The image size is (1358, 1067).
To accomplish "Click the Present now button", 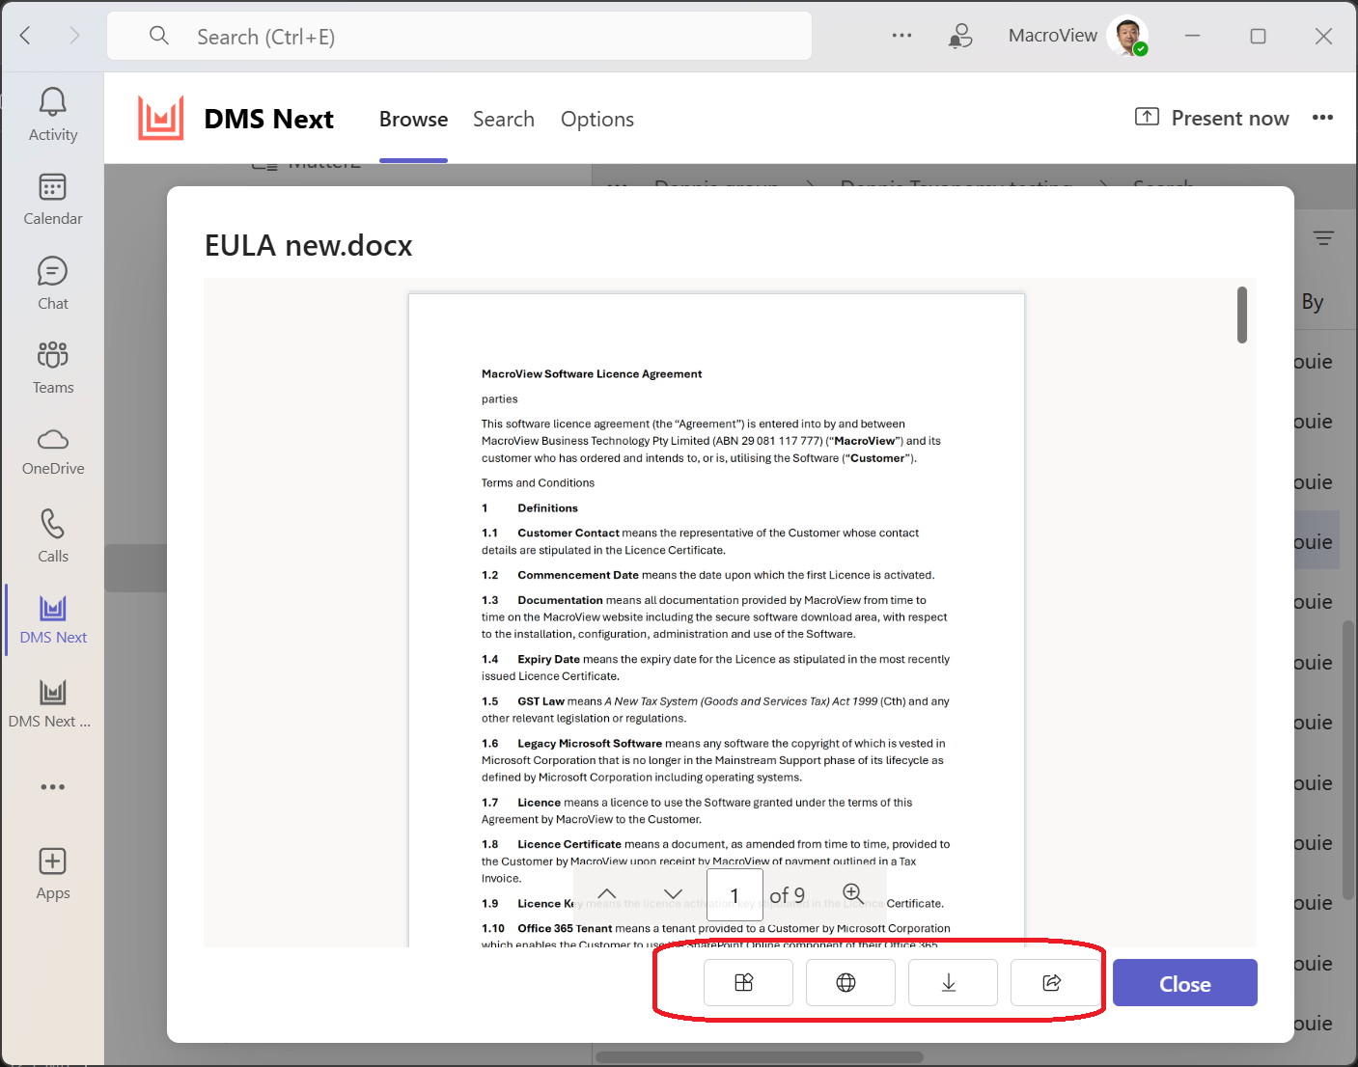I will 1212,118.
